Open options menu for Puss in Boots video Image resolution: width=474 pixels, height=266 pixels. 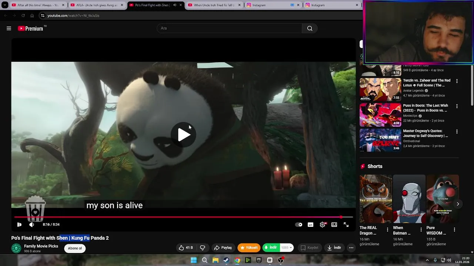(457, 106)
